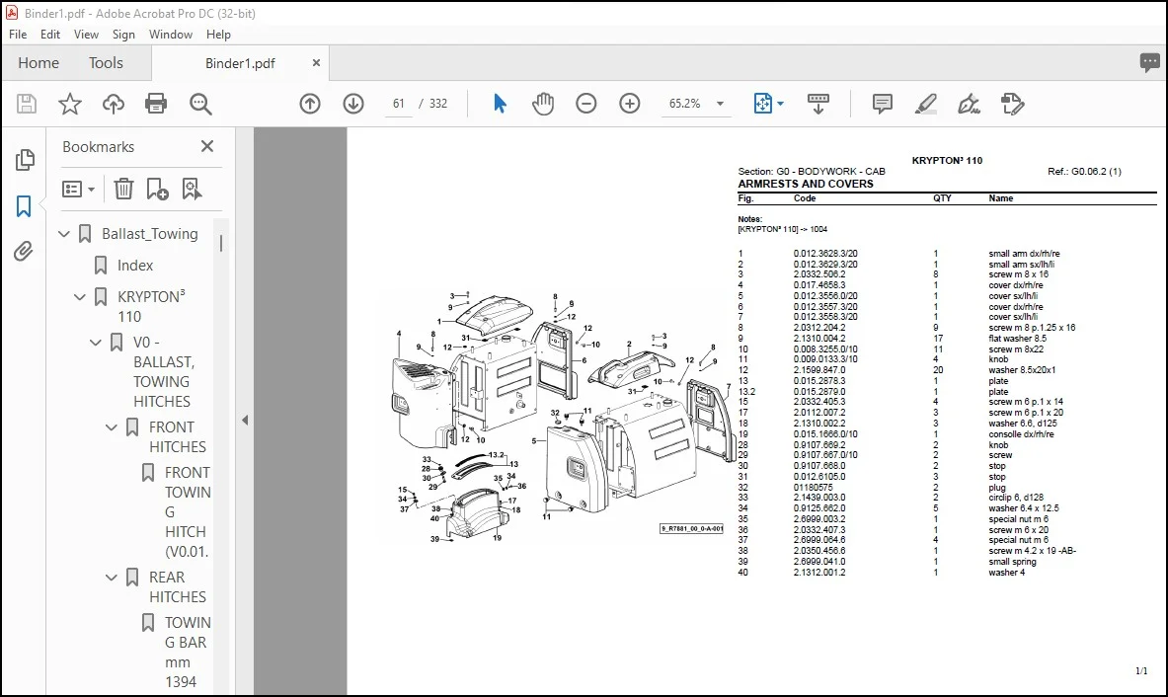Collapse the navigation pane with arrow

tap(244, 420)
